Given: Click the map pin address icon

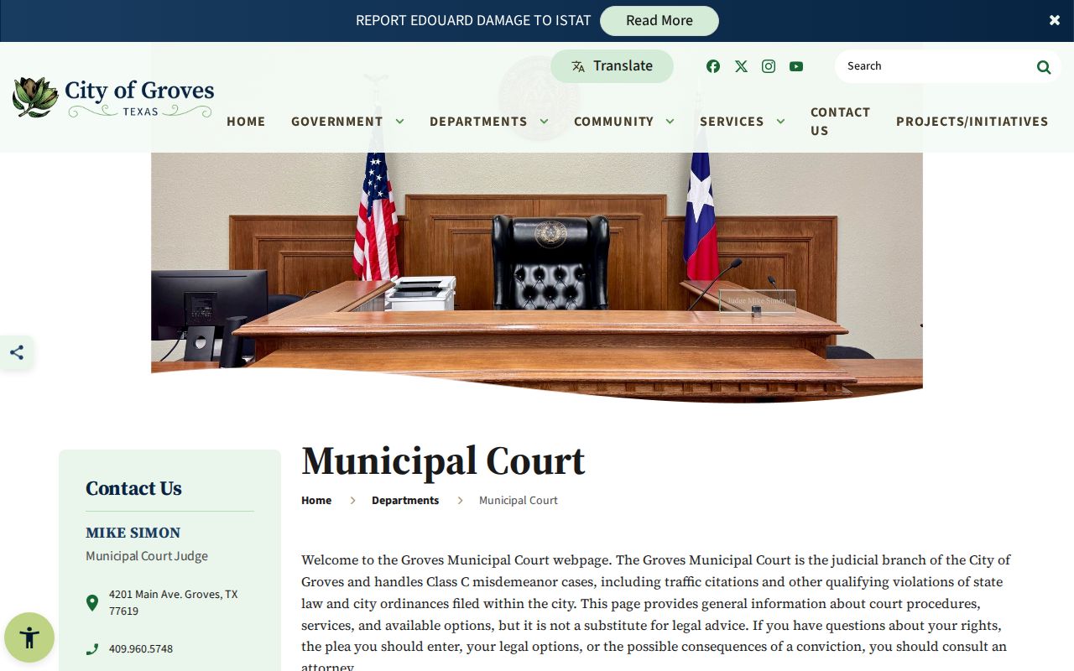Looking at the screenshot, I should coord(92,602).
